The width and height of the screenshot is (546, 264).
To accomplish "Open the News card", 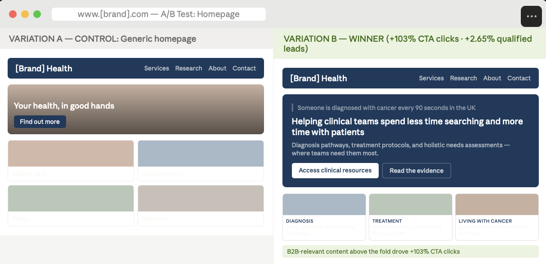I will 71,205.
